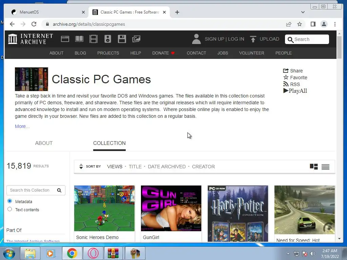Screen dimensions: 347x260
Task: Select the Metadata radio button
Action: tap(9, 201)
